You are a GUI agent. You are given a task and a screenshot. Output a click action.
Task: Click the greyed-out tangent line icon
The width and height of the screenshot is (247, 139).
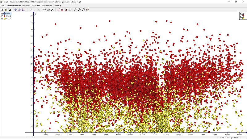tap(35, 10)
